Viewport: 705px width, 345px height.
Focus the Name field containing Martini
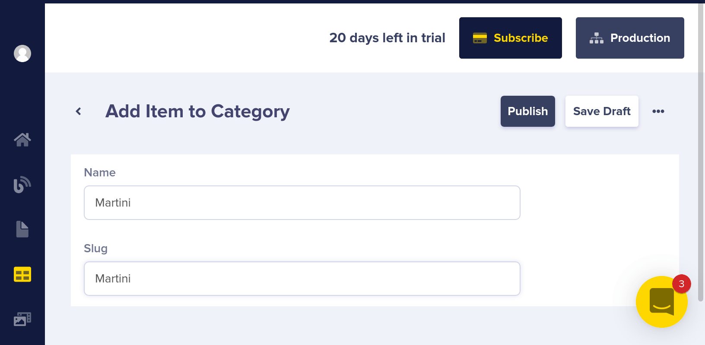[x=302, y=203]
